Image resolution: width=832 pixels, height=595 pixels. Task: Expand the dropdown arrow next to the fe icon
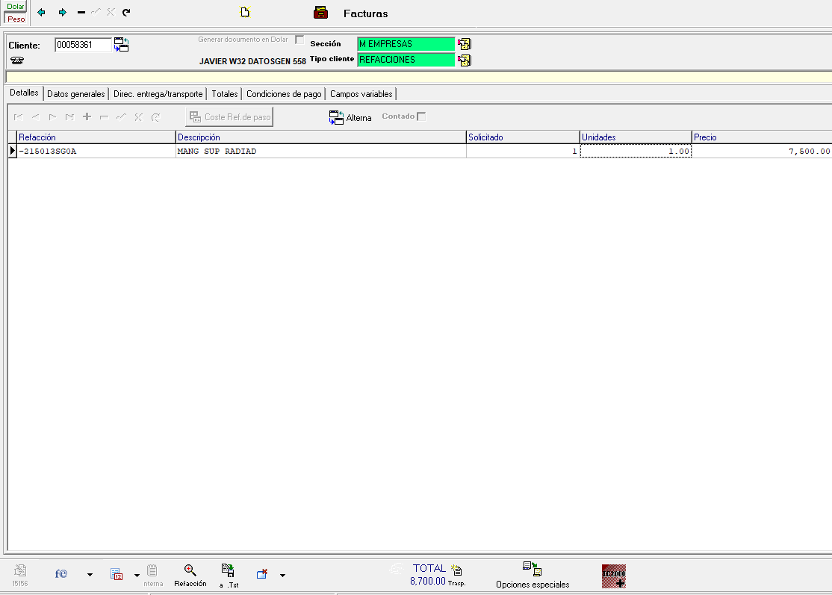click(90, 575)
